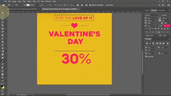
Task: Open the search icon at top right
Action: click(x=159, y=5)
